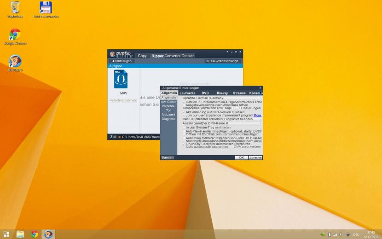Switch to the Blu-ray settings tab

[x=222, y=93]
